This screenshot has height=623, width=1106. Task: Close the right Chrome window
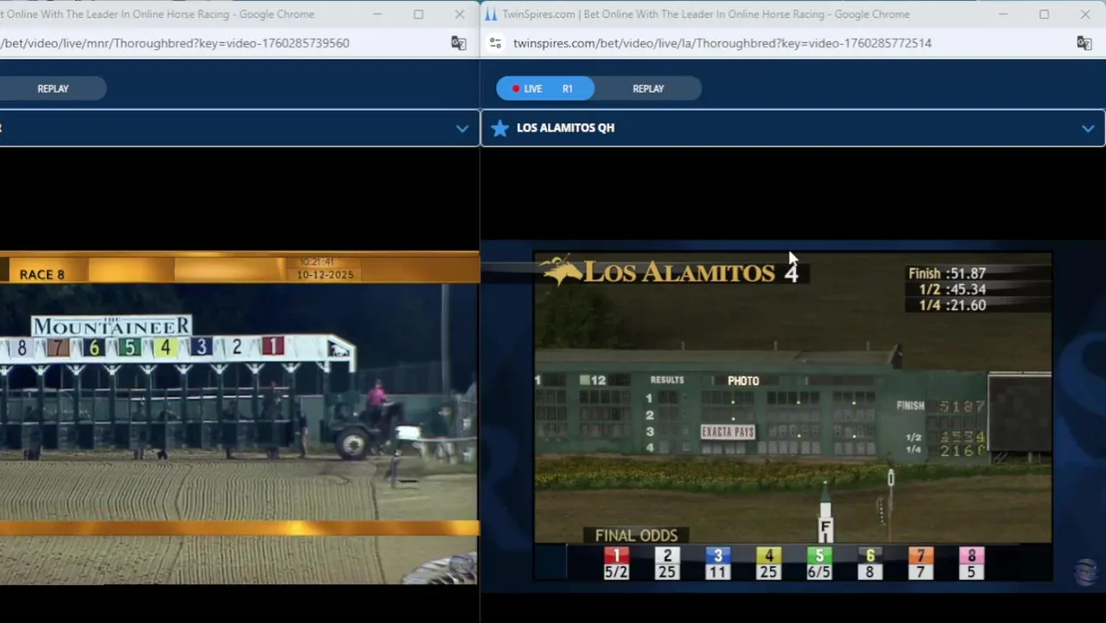(x=1085, y=14)
